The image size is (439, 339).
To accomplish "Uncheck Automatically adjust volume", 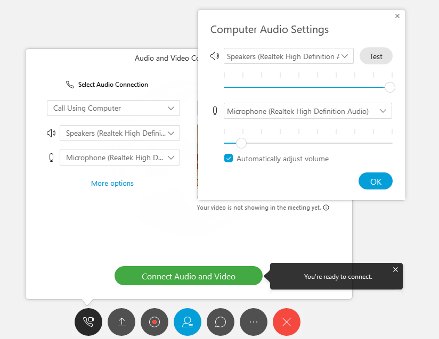I will (229, 158).
